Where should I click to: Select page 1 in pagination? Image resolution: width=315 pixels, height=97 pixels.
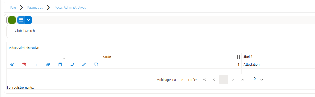[224, 80]
